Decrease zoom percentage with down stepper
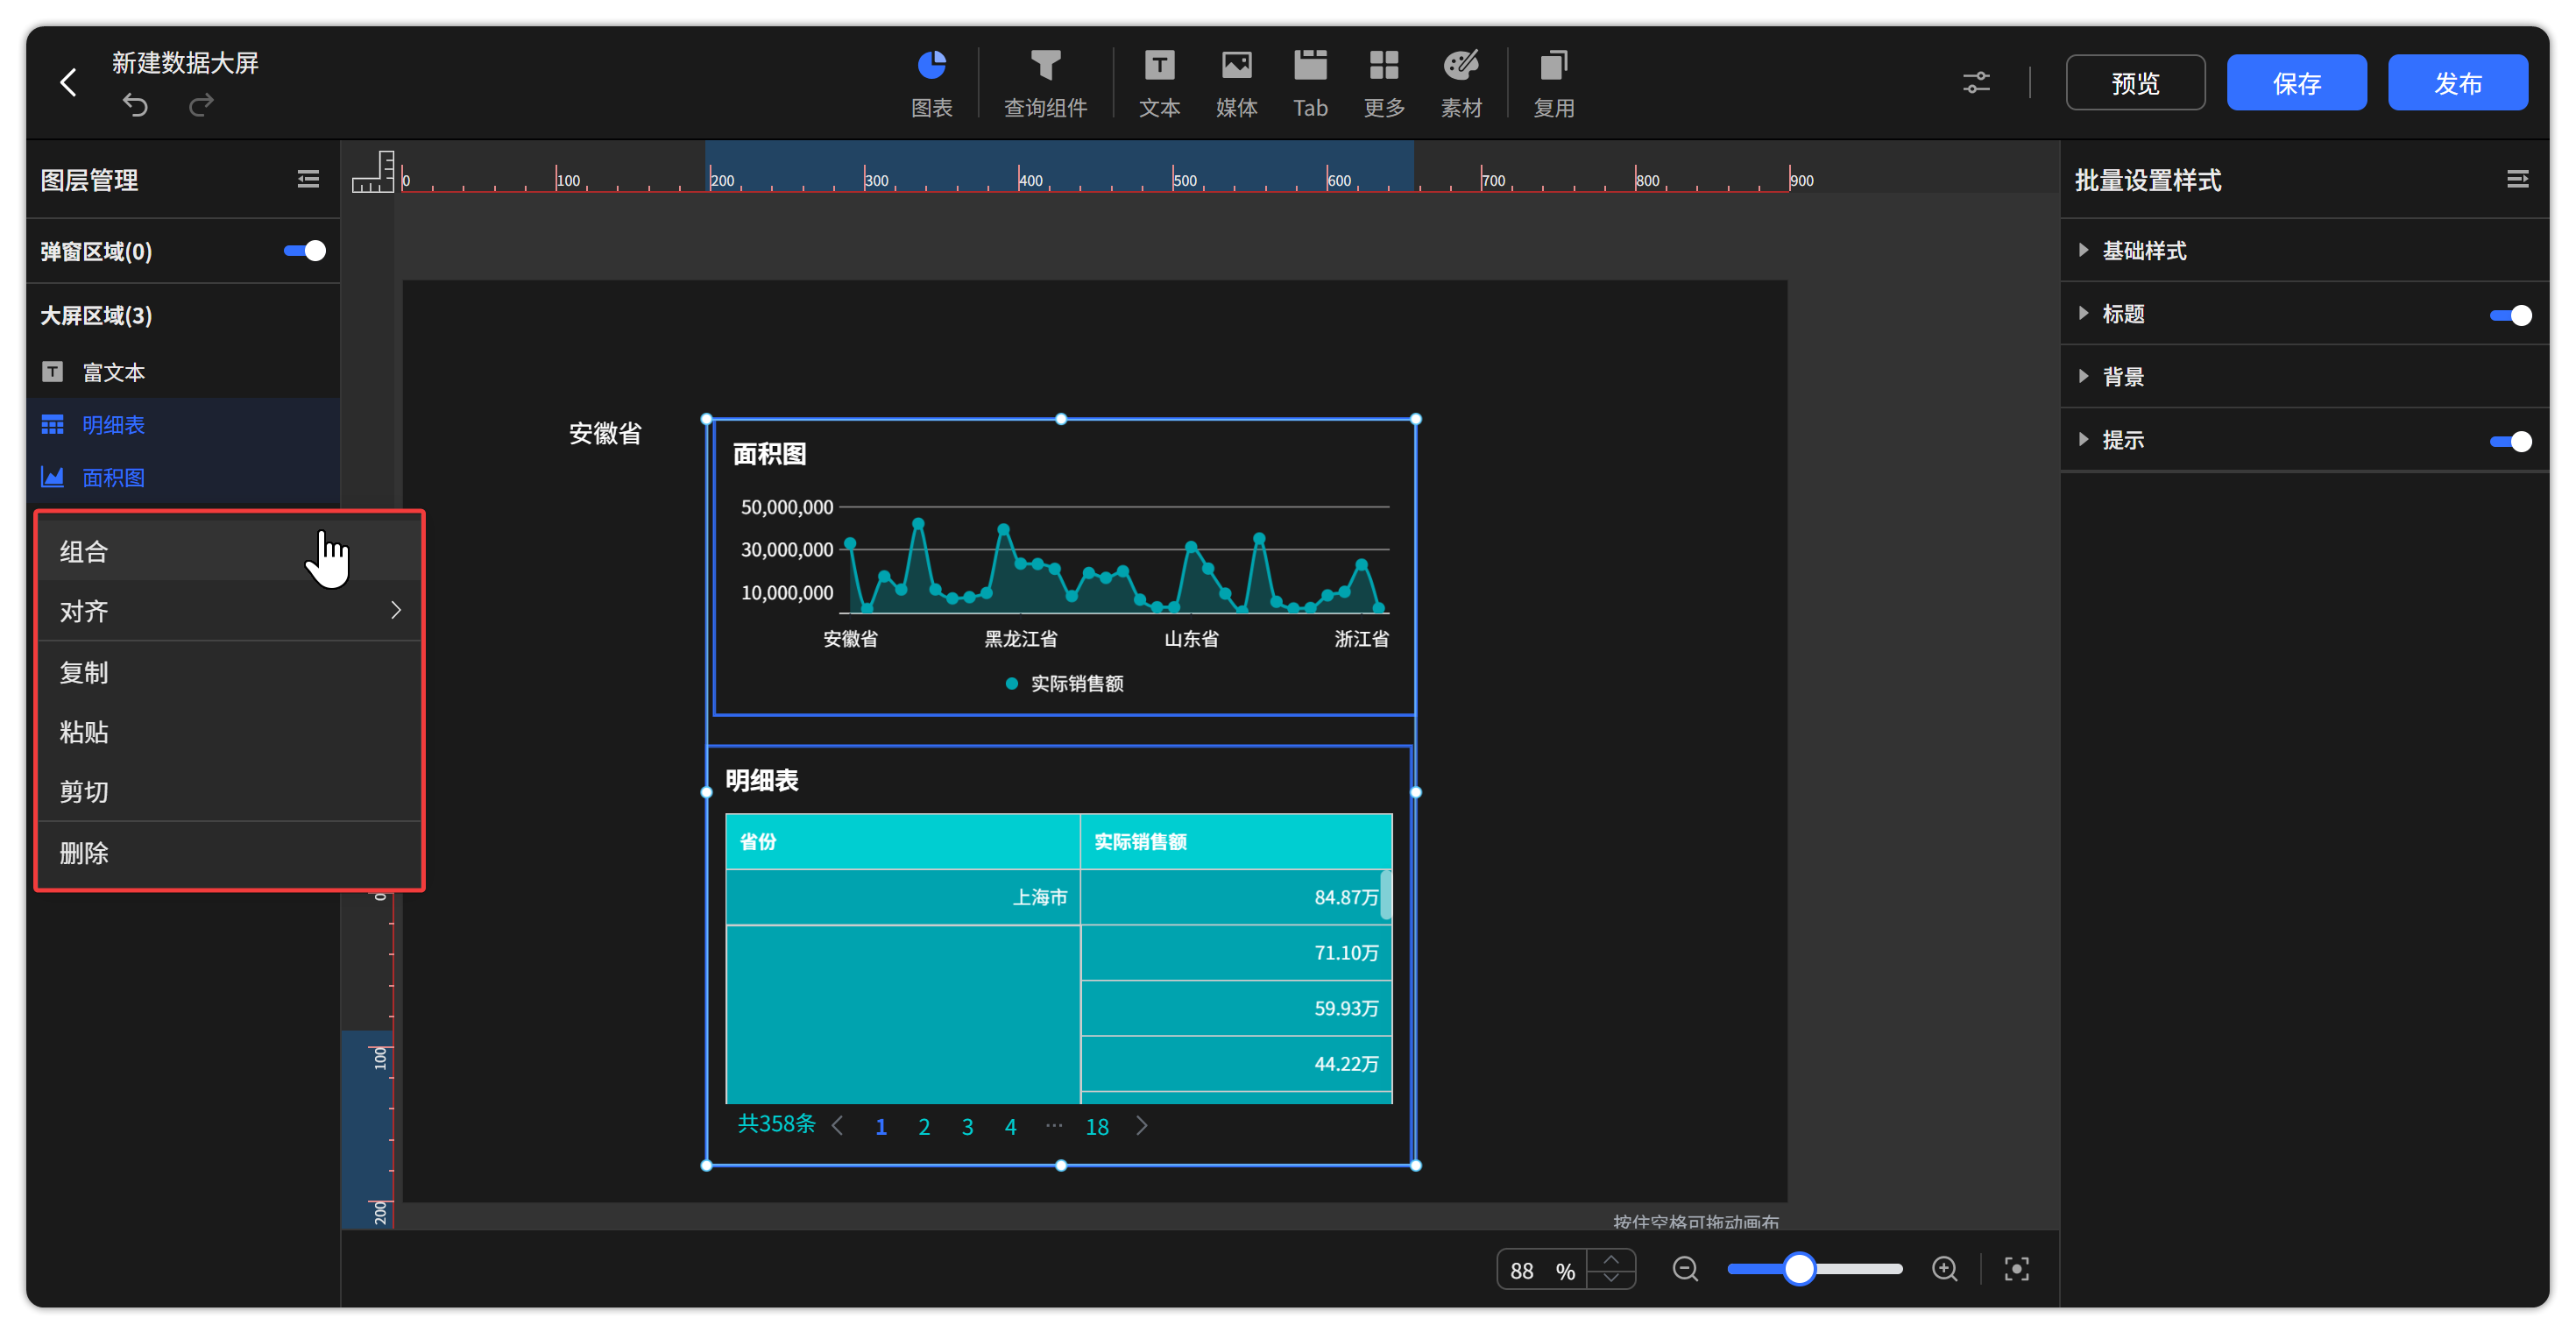 [x=1611, y=1278]
